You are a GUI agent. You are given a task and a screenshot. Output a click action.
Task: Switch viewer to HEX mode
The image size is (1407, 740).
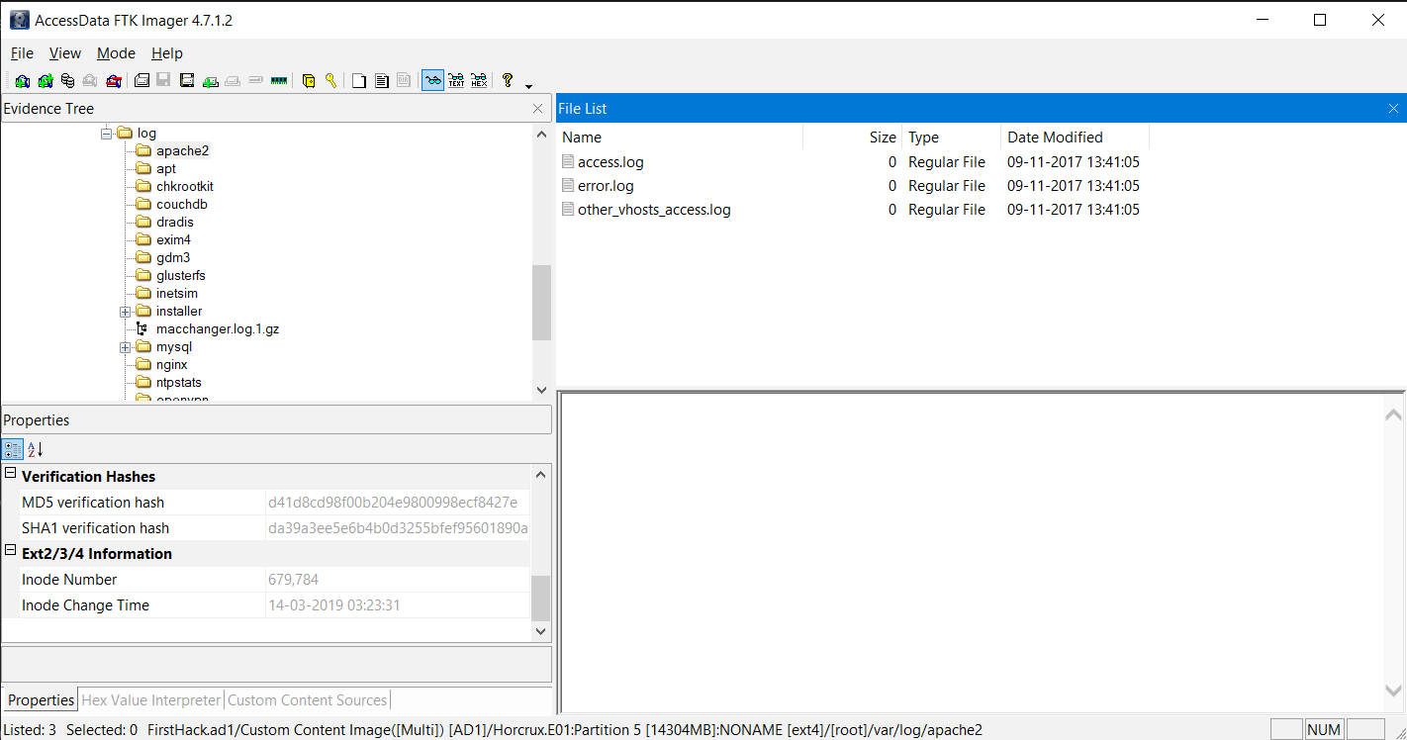coord(479,81)
